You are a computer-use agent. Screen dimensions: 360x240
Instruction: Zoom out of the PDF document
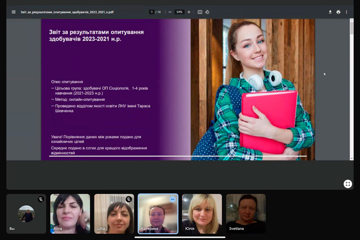tap(170, 12)
